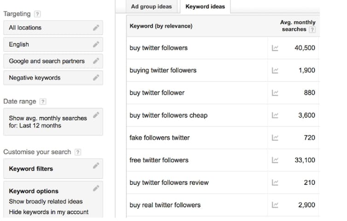Open the Keyword filters box

pyautogui.click(x=53, y=169)
